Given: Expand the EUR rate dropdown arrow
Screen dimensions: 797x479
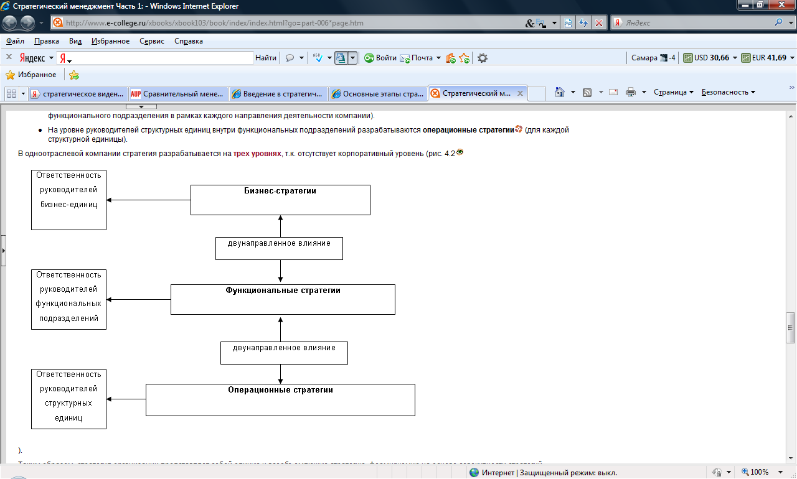Looking at the screenshot, I should click(791, 58).
